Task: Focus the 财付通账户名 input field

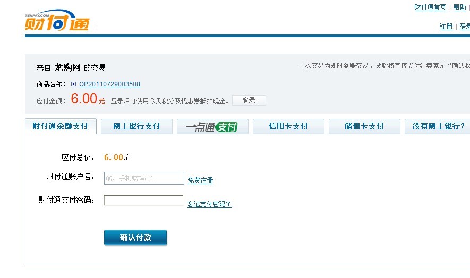Action: 144,178
